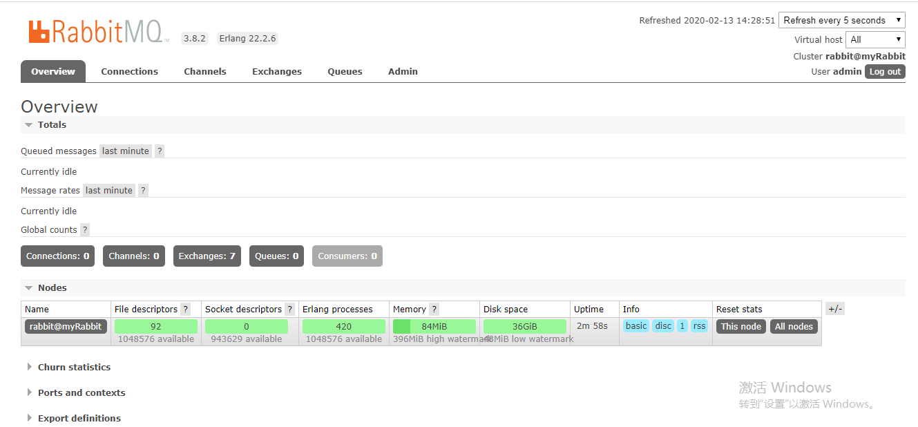The image size is (918, 427).
Task: Open help for Global counts
Action: point(85,229)
